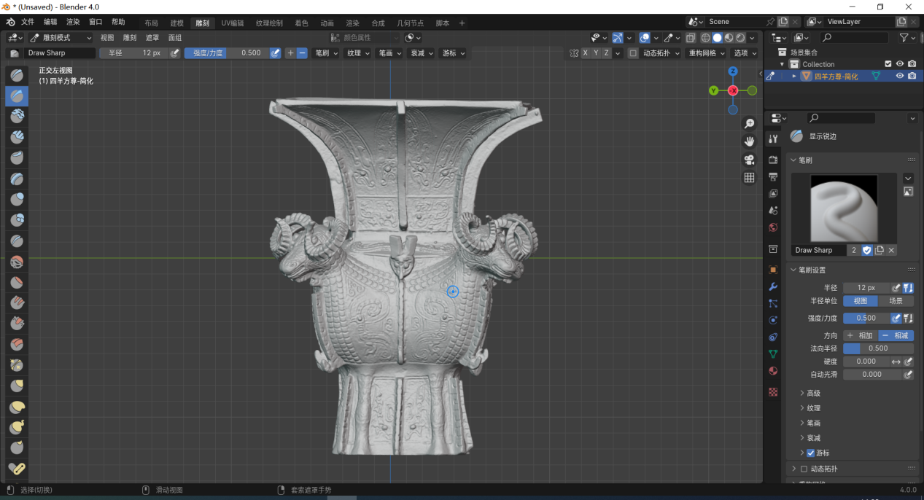
Task: Duplicate brush with the copy icon button
Action: (x=880, y=250)
